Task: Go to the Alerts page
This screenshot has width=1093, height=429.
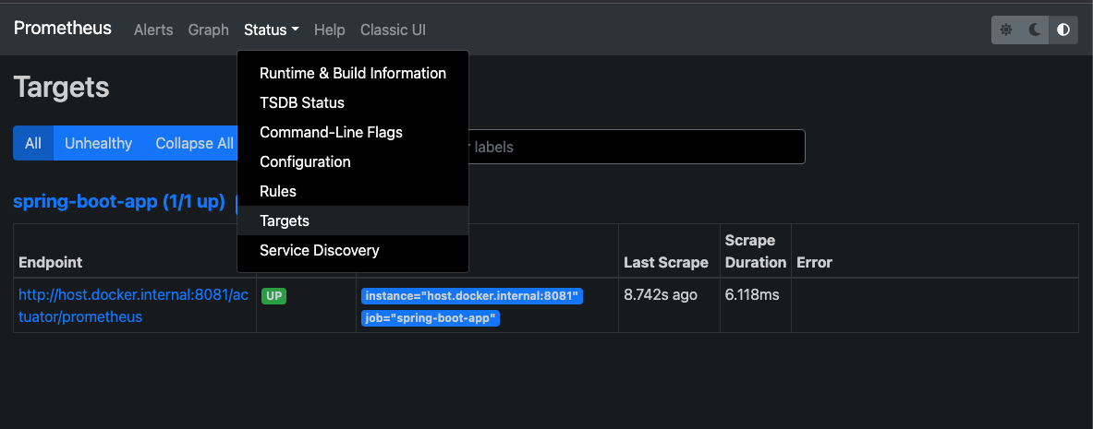Action: (153, 30)
